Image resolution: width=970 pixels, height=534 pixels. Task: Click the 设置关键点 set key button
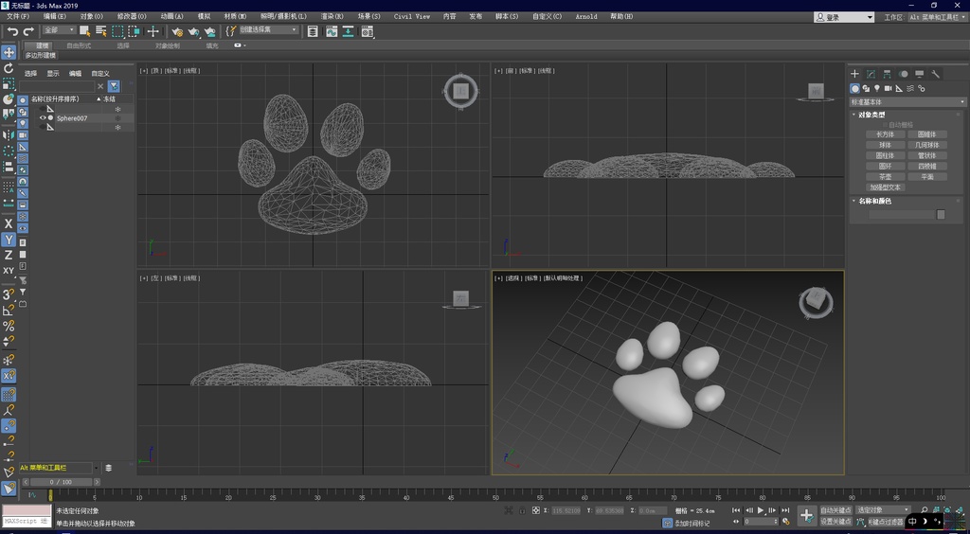click(835, 521)
